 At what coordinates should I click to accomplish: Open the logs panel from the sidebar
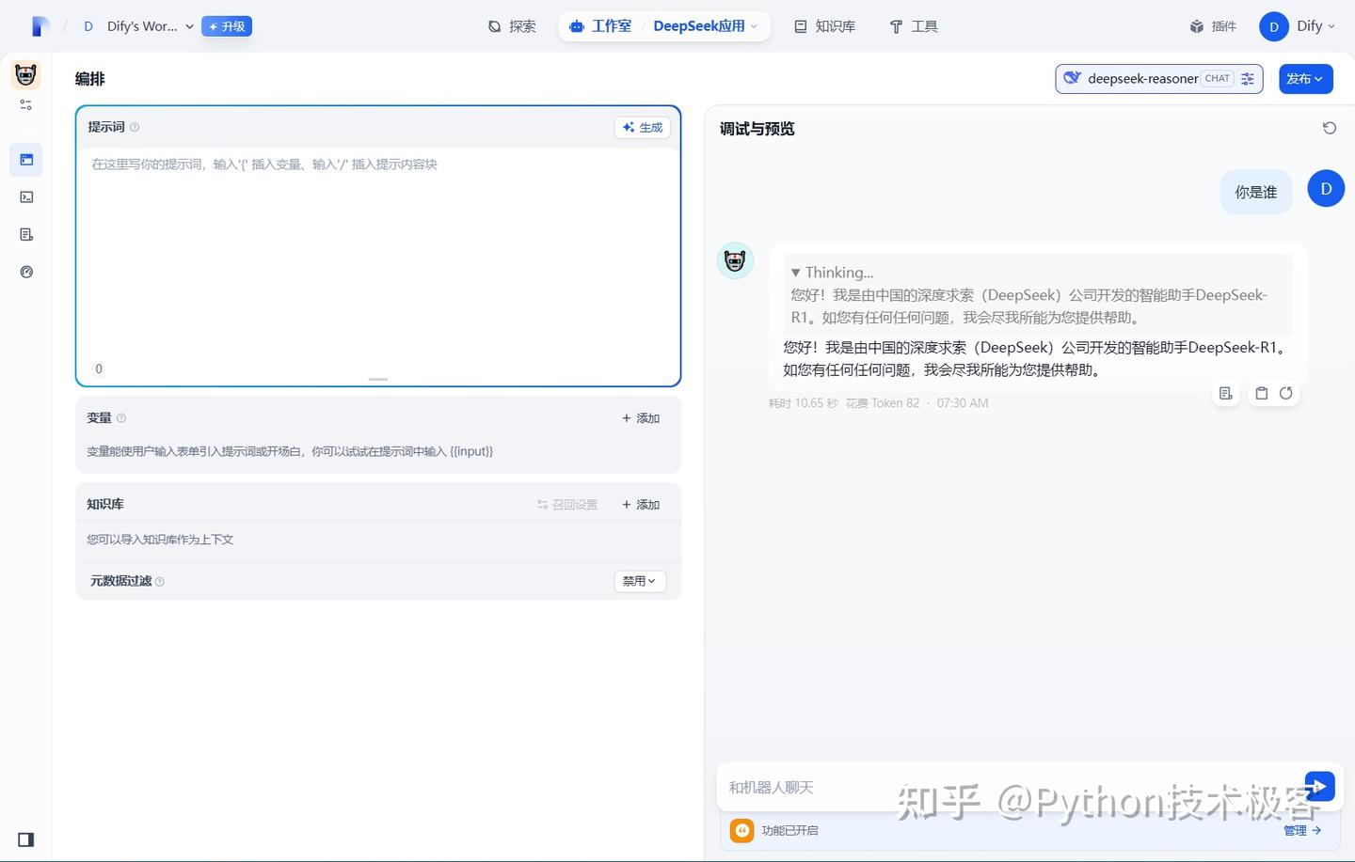tap(26, 234)
